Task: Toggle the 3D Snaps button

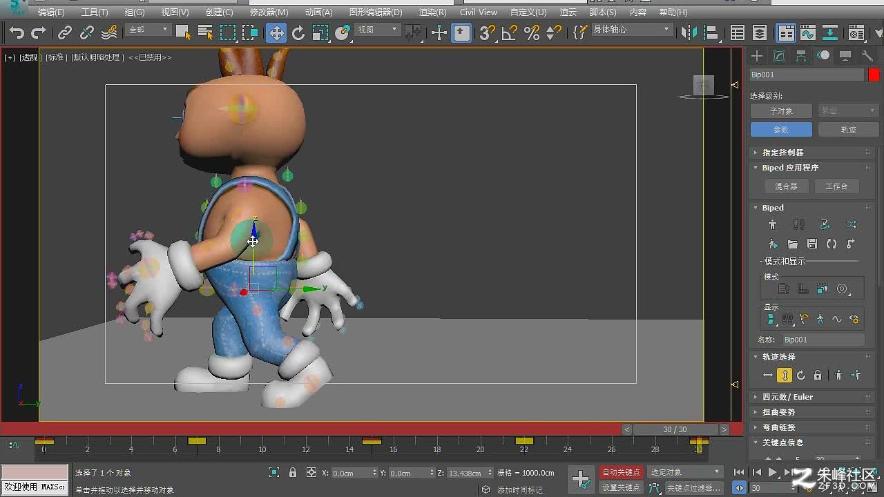Action: click(488, 32)
